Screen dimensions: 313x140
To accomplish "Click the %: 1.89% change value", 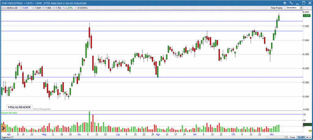I will tap(68, 8).
